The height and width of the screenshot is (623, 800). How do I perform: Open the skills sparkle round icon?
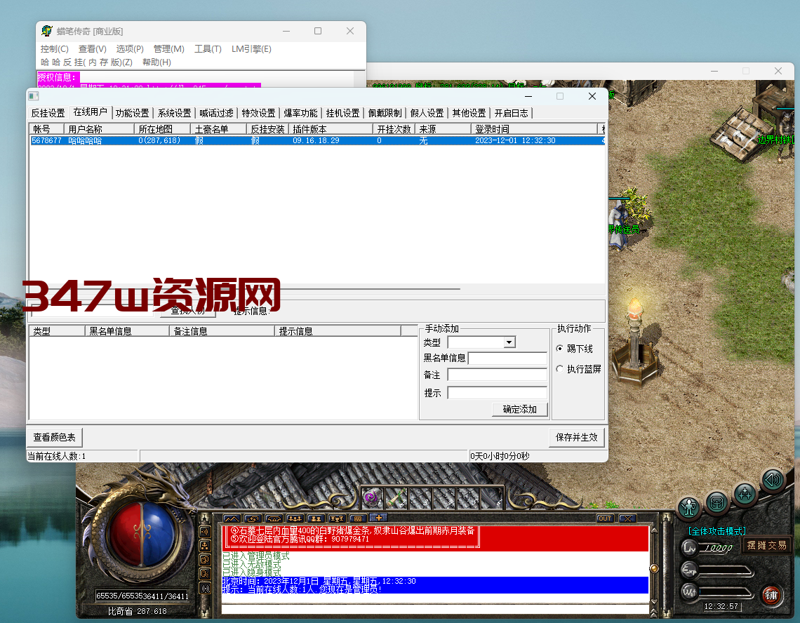[745, 493]
